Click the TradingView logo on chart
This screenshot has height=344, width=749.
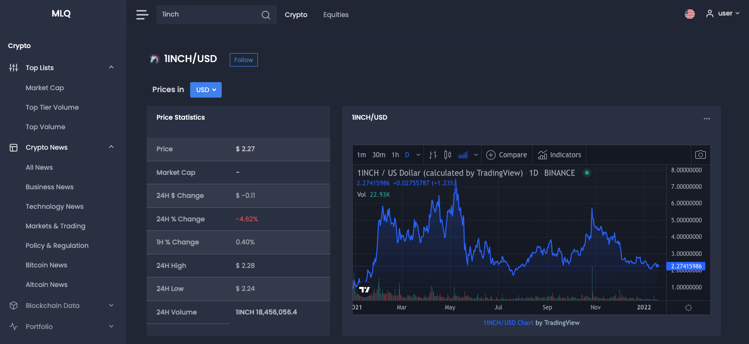point(365,289)
